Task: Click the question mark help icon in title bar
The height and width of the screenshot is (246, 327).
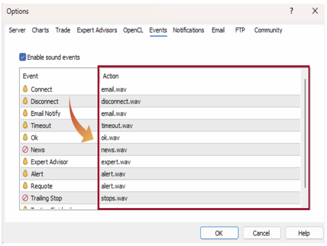Action: [292, 11]
